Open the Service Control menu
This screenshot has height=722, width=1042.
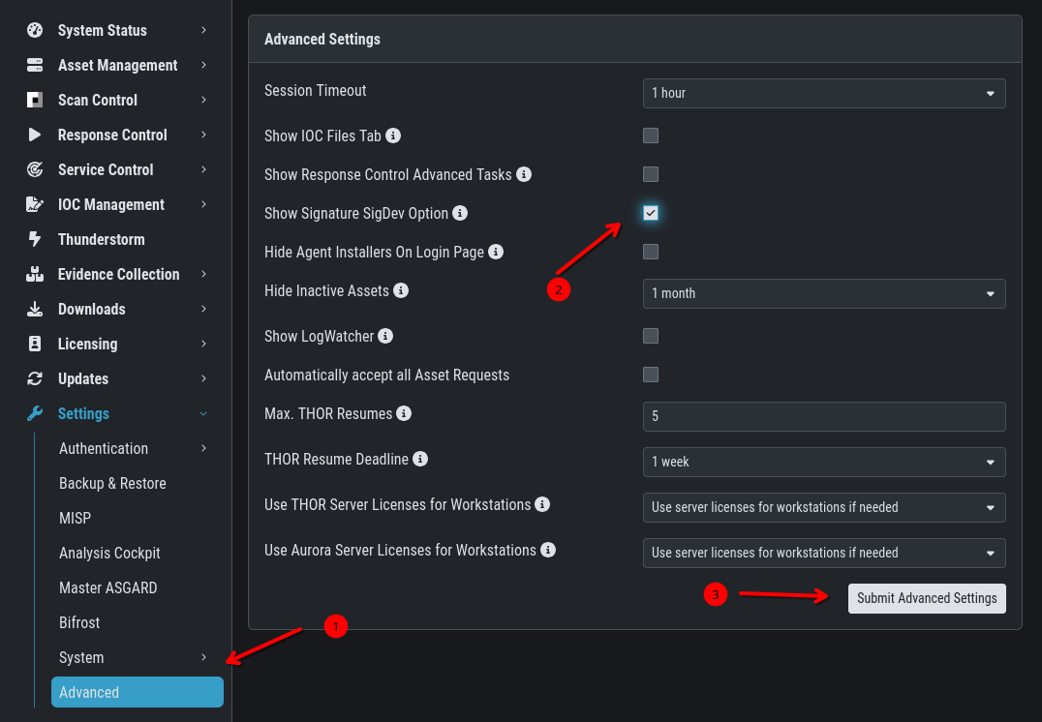point(106,169)
